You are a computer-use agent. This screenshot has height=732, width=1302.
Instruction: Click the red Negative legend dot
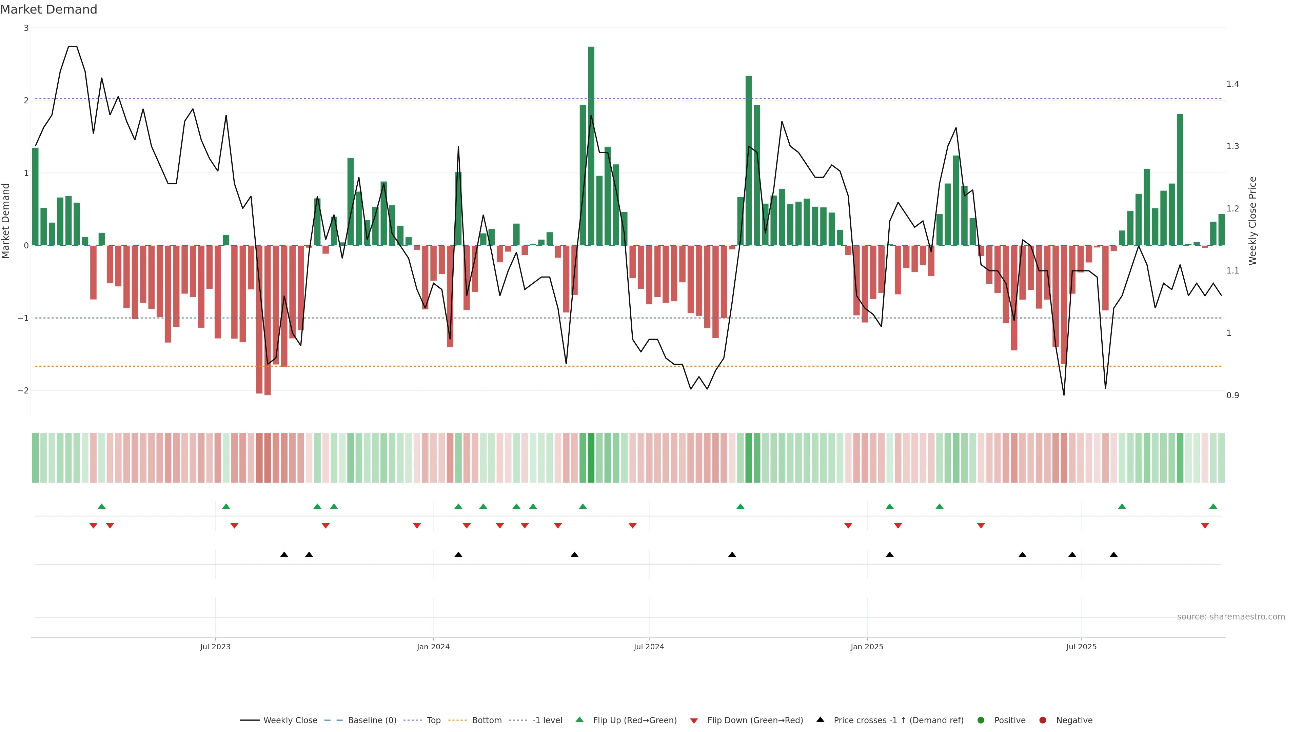(1043, 720)
